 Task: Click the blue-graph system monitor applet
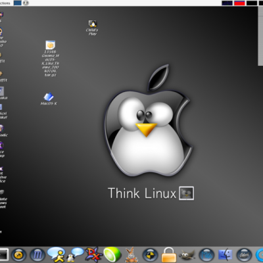pyautogui.click(x=227, y=3)
